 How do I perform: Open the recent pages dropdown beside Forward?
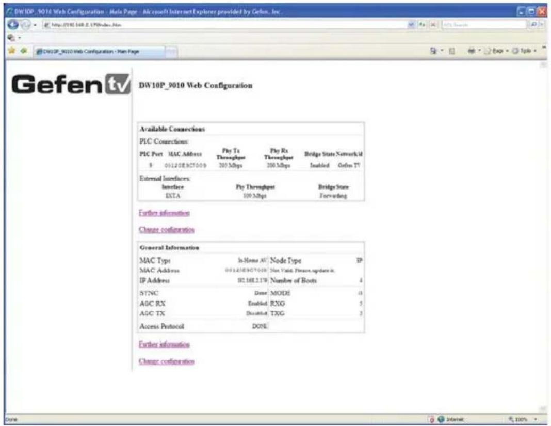pyautogui.click(x=35, y=25)
